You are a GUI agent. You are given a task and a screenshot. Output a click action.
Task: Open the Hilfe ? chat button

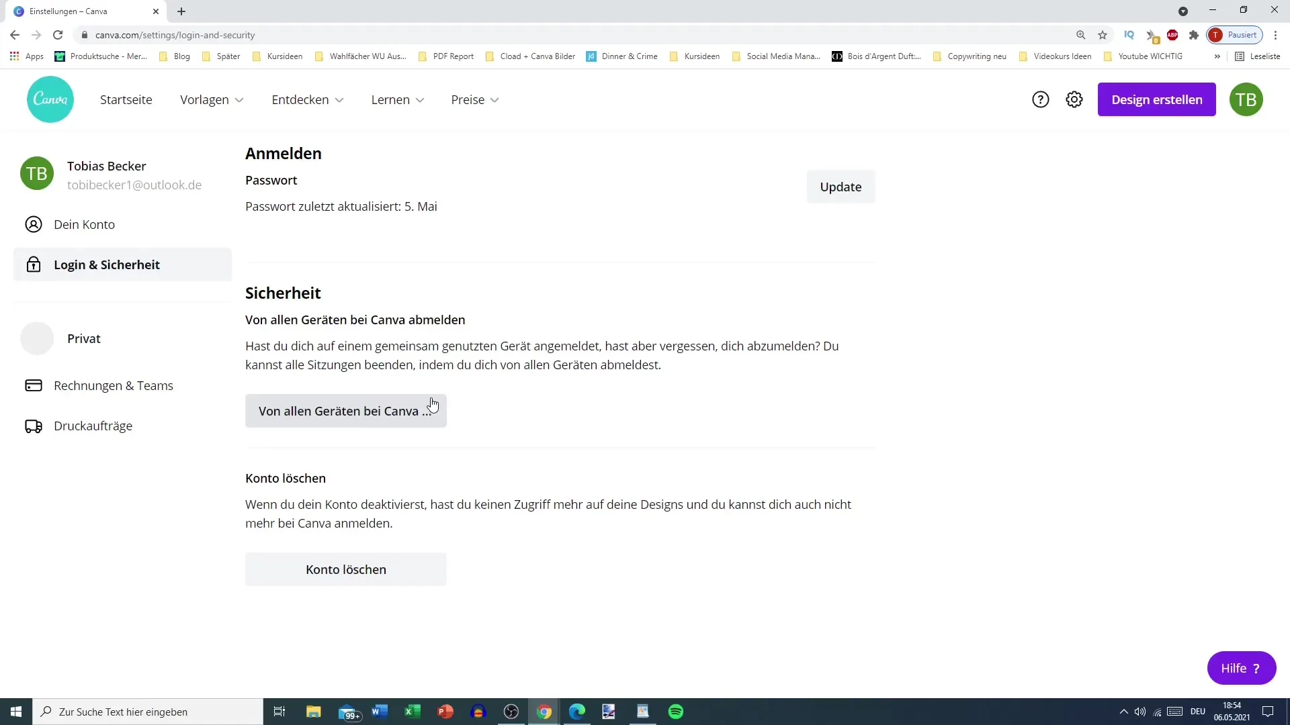pyautogui.click(x=1241, y=668)
